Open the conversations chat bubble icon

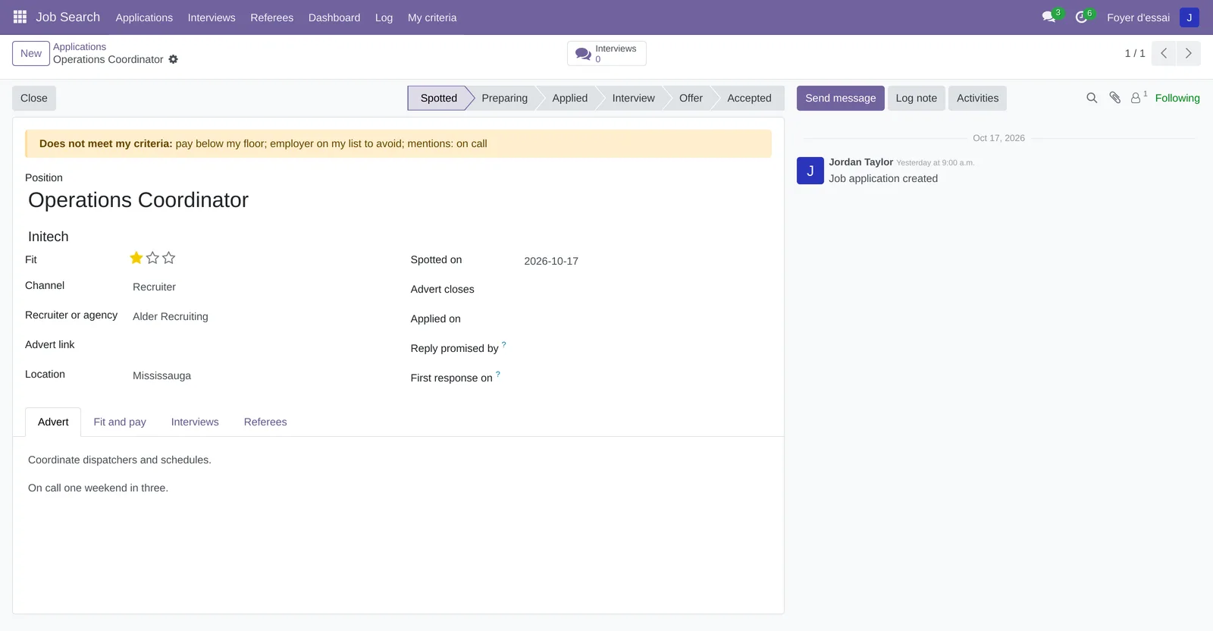1049,17
